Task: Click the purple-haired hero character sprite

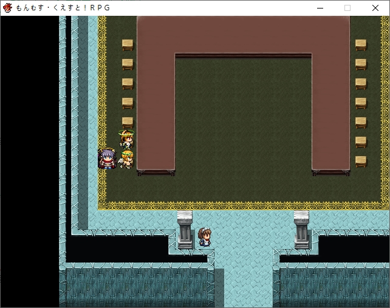Action: (107, 159)
